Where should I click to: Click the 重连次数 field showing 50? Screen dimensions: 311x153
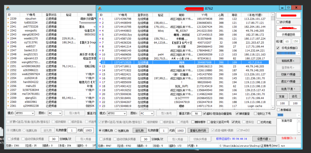(197, 114)
